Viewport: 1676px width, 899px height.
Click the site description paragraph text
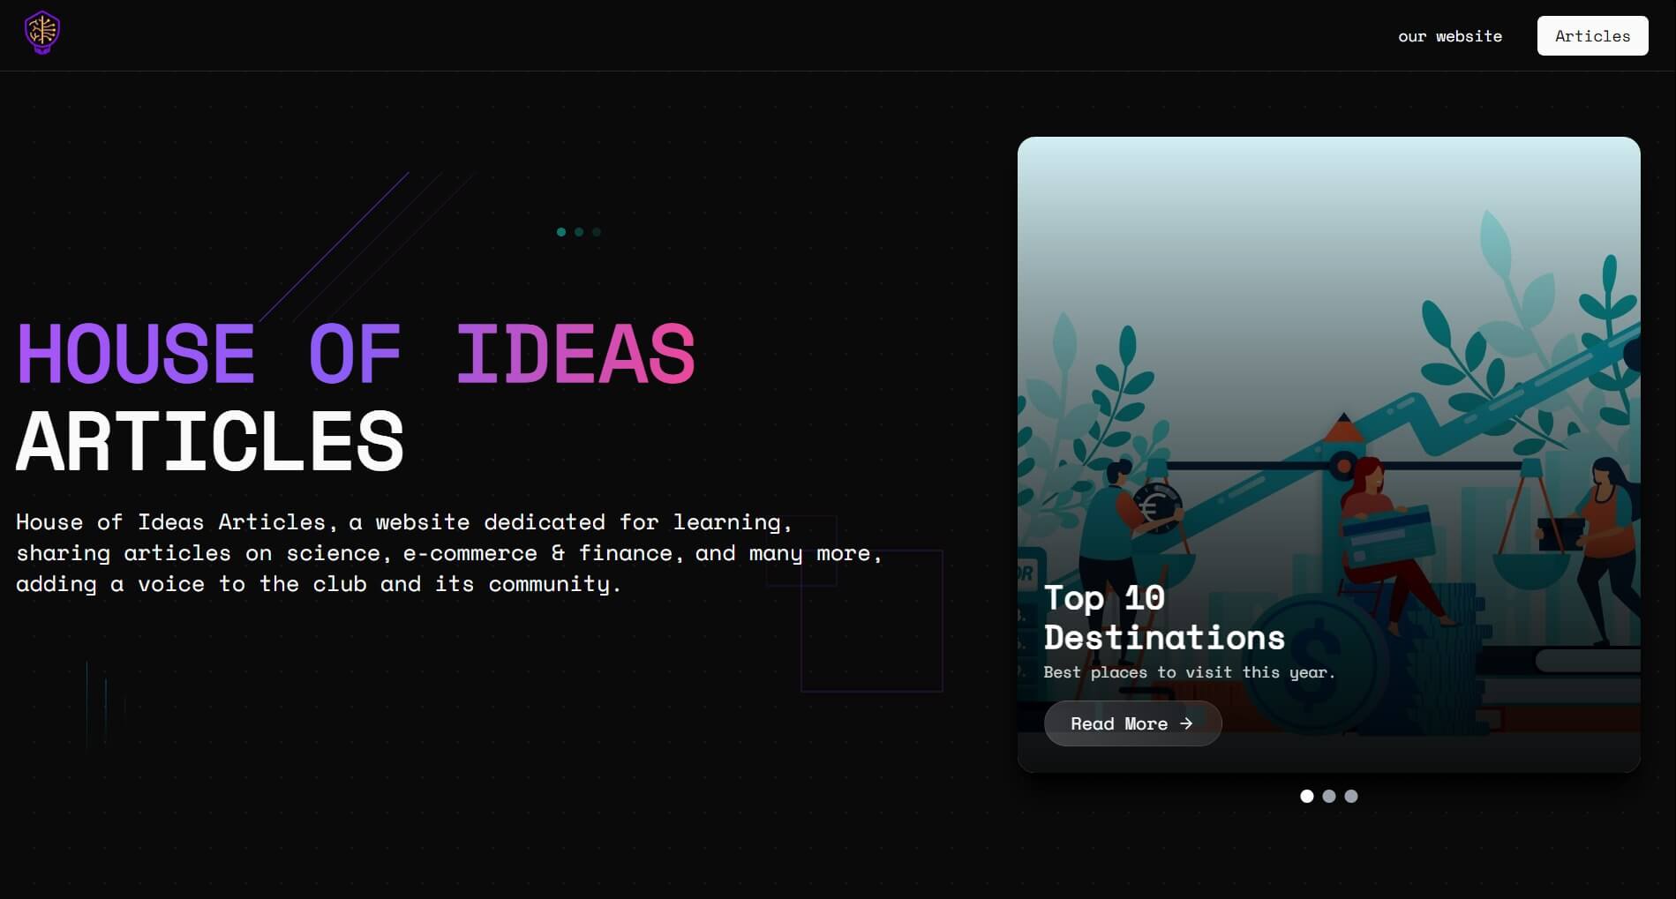coord(448,553)
